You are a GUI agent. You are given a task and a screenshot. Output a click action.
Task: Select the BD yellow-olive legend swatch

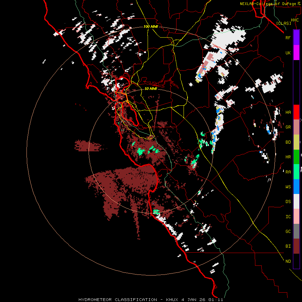coord(296,142)
